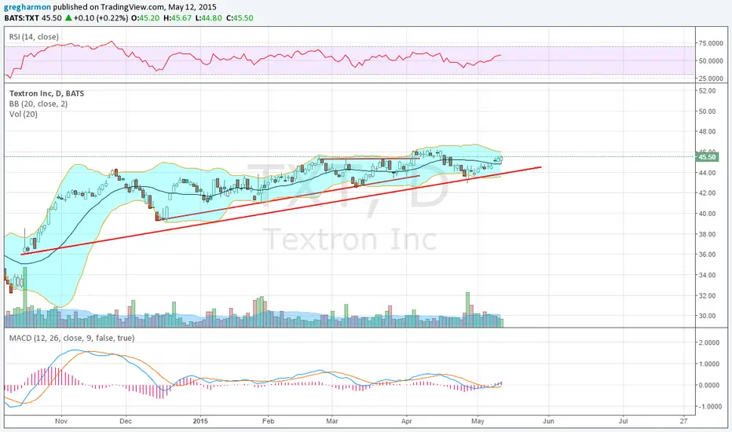Click the 48.00 price axis label
732x432 pixels.
click(x=707, y=131)
